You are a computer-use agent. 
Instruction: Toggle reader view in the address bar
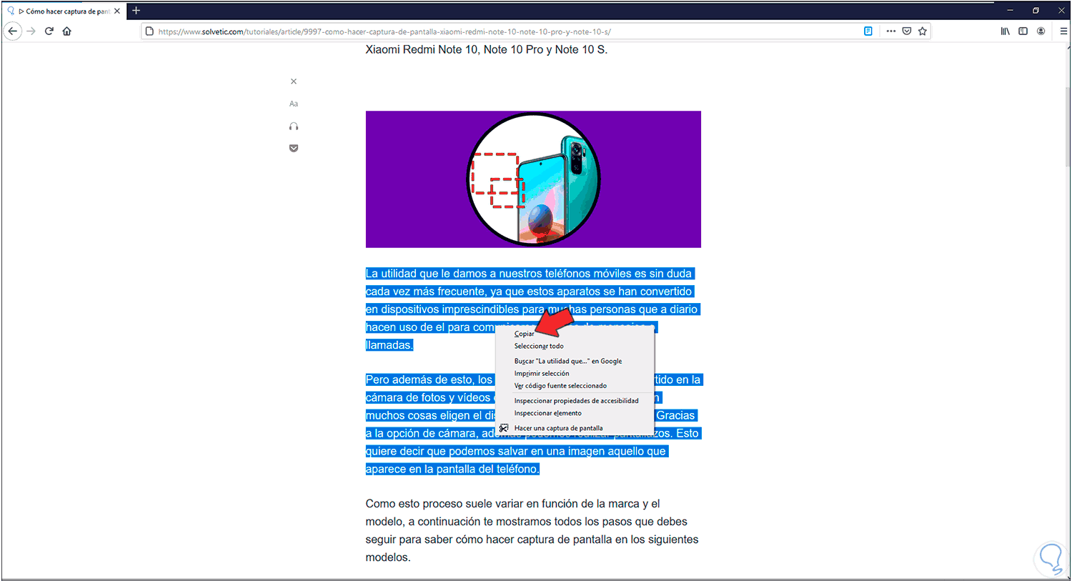(x=868, y=31)
